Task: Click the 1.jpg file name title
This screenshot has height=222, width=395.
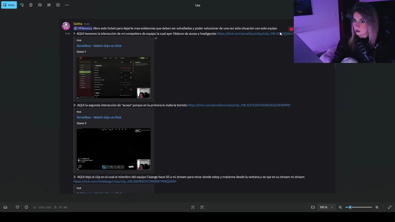Action: tap(197, 5)
